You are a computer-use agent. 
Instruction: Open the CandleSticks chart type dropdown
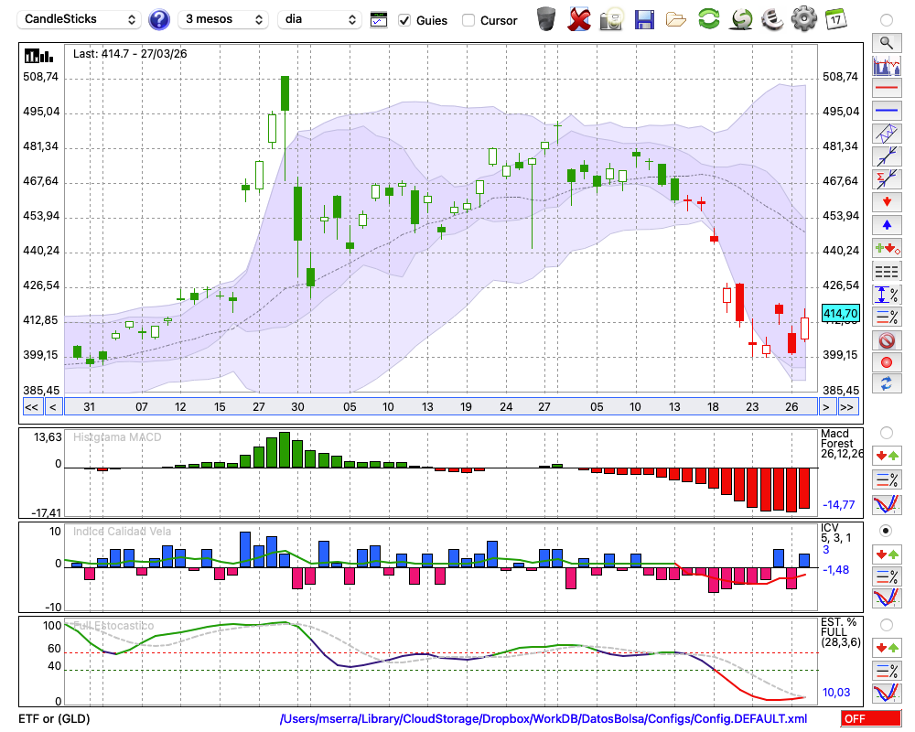pyautogui.click(x=81, y=19)
